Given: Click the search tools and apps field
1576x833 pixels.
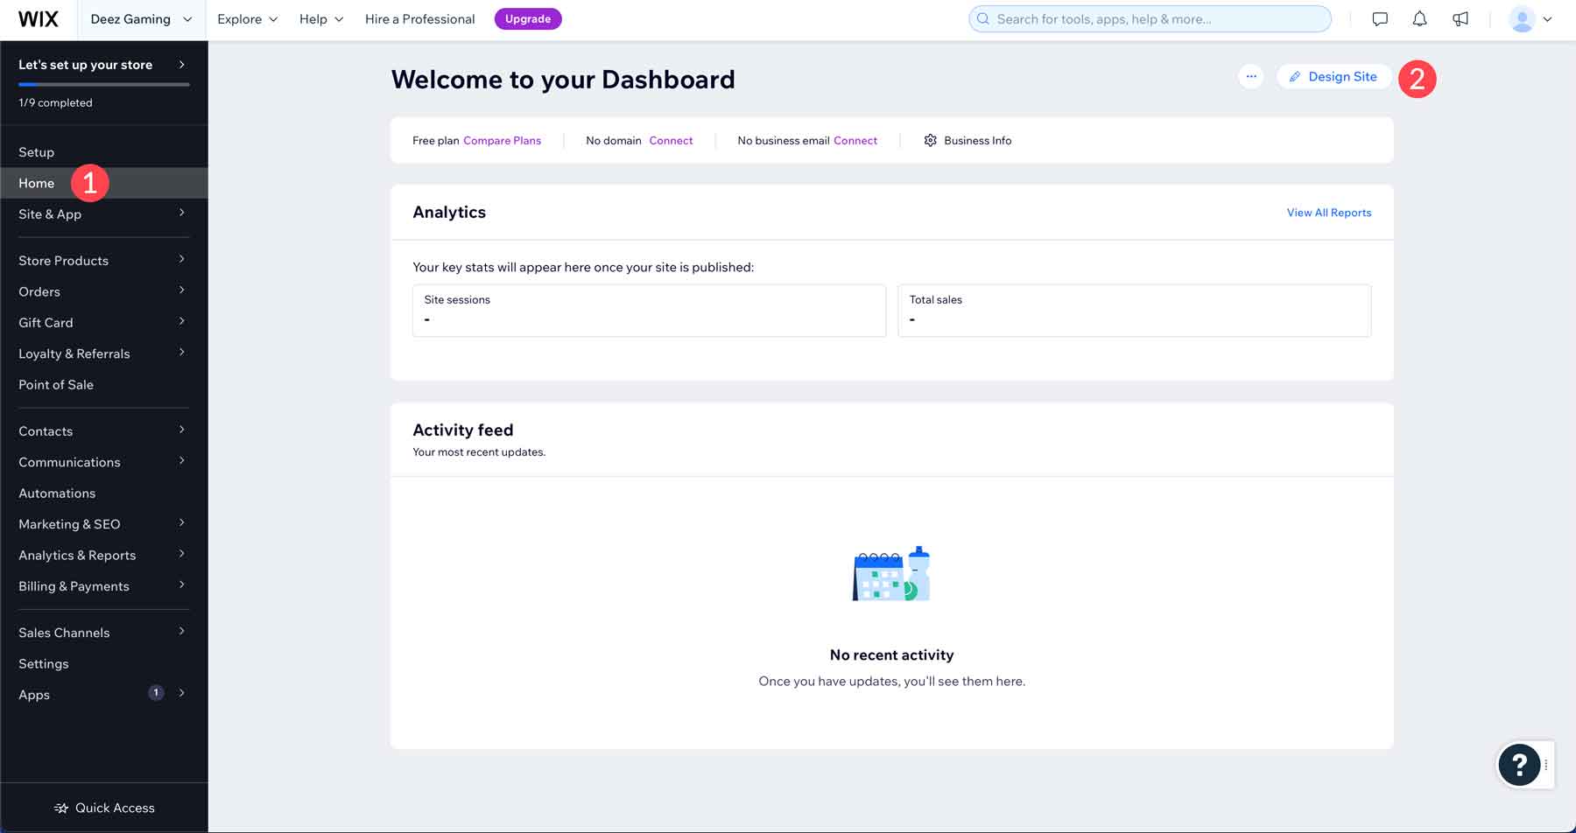Looking at the screenshot, I should point(1150,18).
